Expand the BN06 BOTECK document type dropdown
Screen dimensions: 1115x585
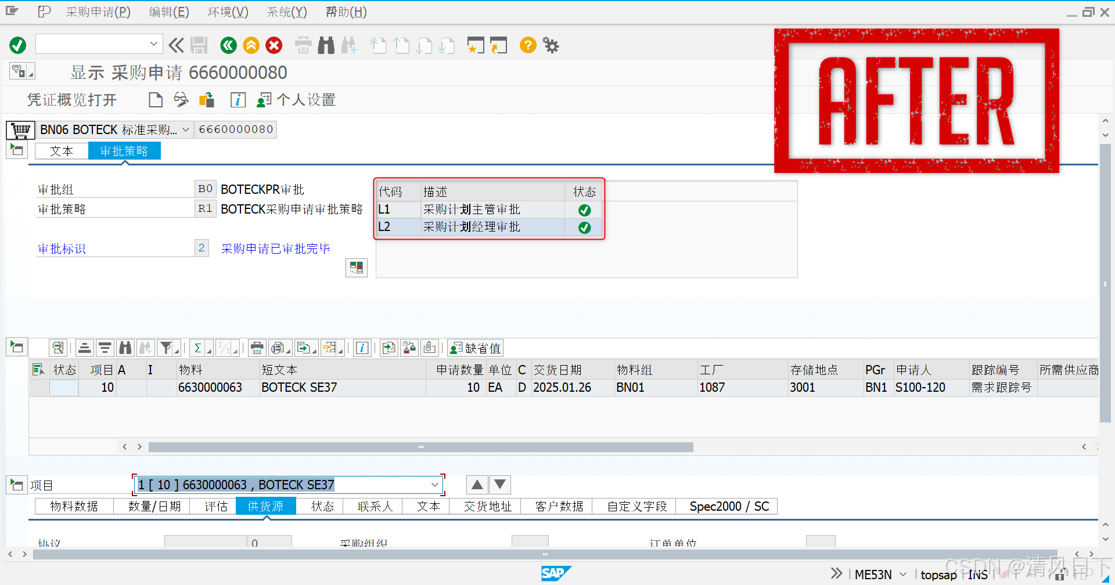click(185, 129)
